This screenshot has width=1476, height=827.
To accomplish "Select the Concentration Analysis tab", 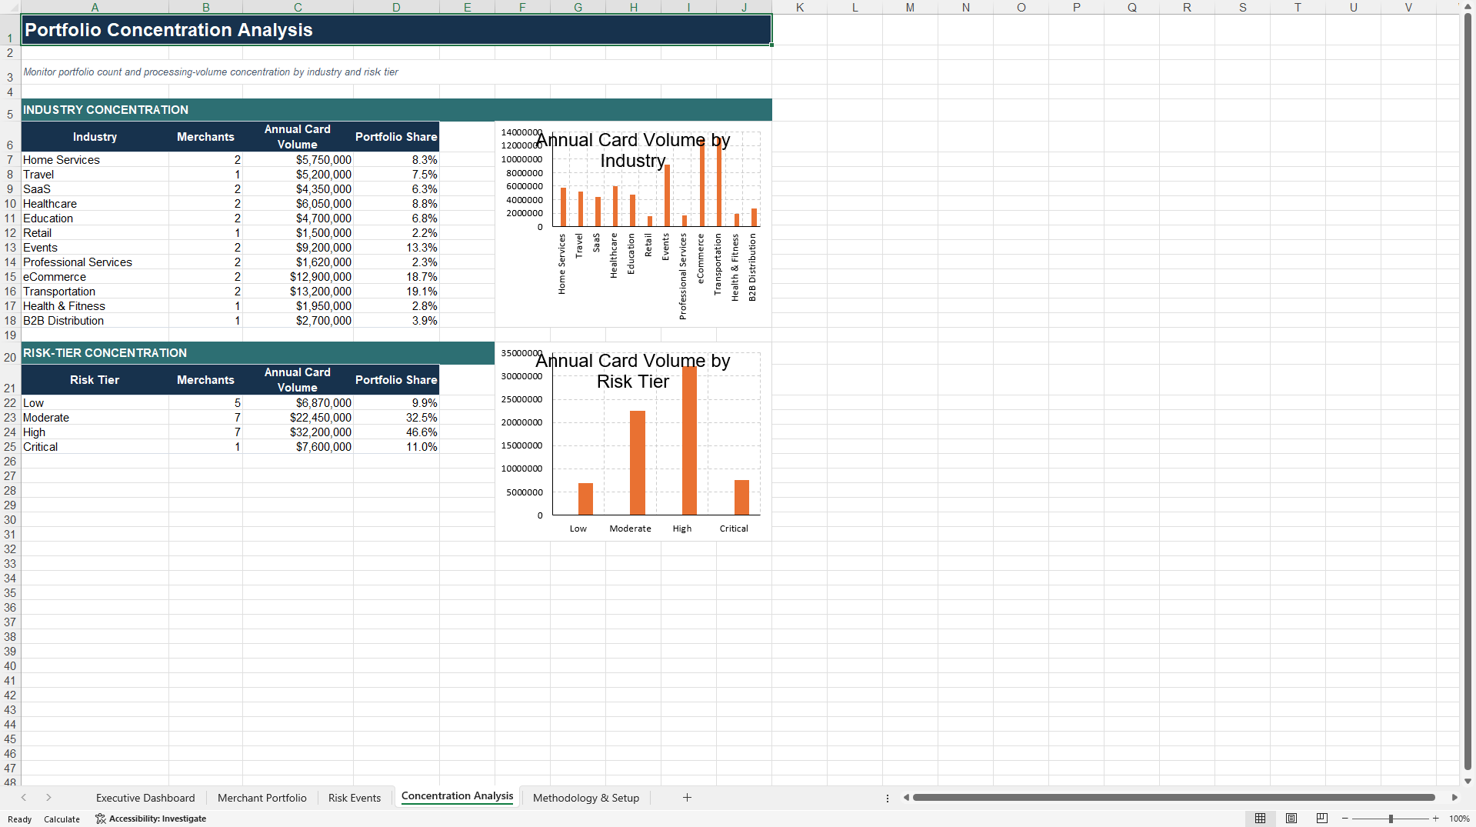I will (x=457, y=796).
